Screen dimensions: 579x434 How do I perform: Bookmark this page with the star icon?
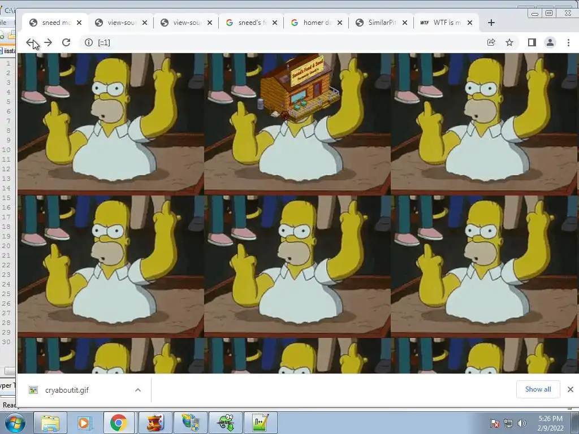(509, 42)
